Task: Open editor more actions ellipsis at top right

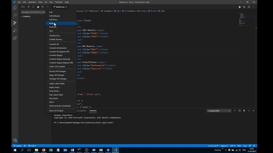Action: pos(253,7)
